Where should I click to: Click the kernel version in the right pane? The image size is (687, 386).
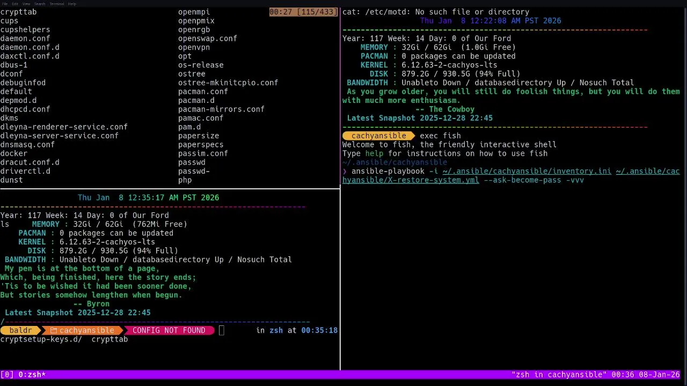click(449, 65)
